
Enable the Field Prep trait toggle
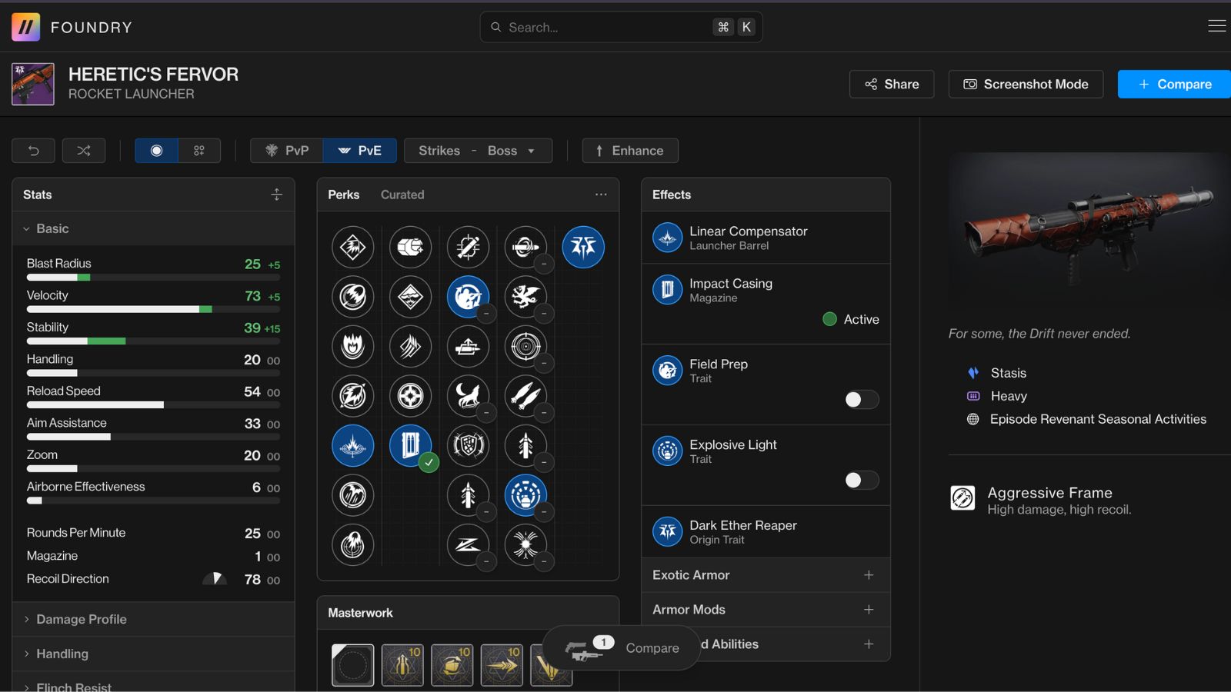[861, 399]
